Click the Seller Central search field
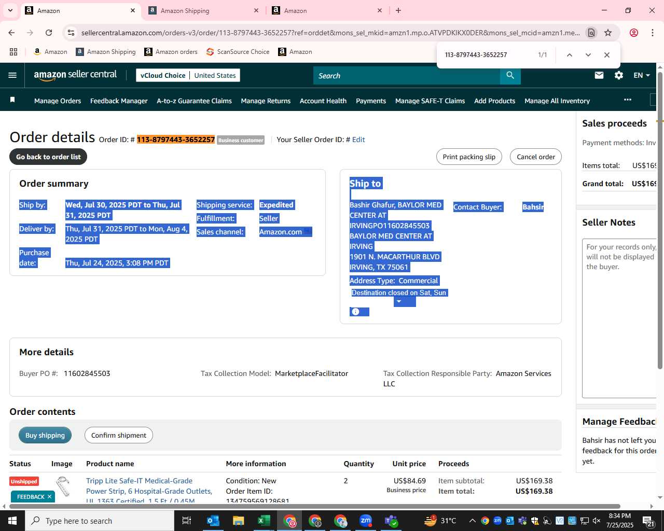This screenshot has width=664, height=531. point(407,75)
